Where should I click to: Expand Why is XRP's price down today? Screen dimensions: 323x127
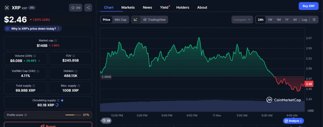[33, 29]
